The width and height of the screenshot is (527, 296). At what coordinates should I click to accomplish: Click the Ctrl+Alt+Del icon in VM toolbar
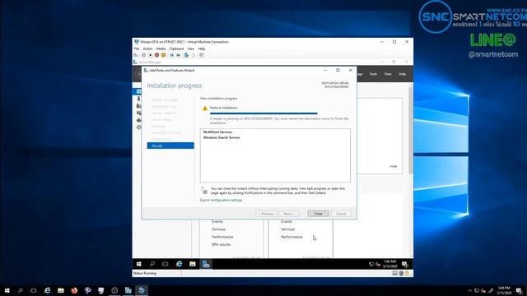tap(136, 55)
